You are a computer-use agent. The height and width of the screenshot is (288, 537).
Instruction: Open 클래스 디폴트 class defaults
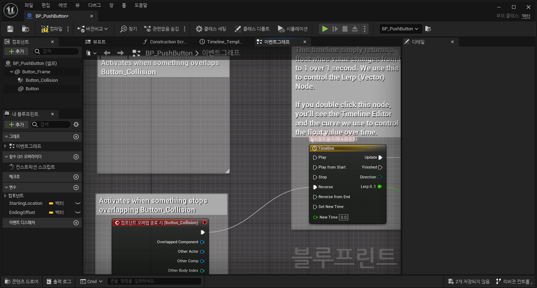[x=252, y=29]
